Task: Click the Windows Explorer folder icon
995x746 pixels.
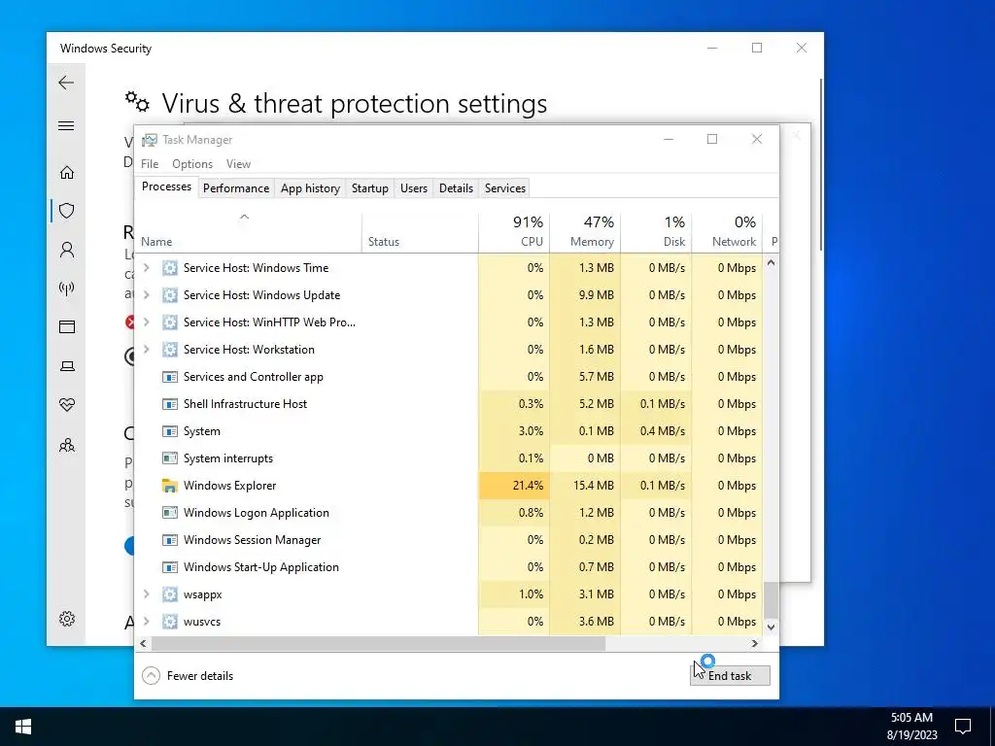Action: (x=169, y=486)
